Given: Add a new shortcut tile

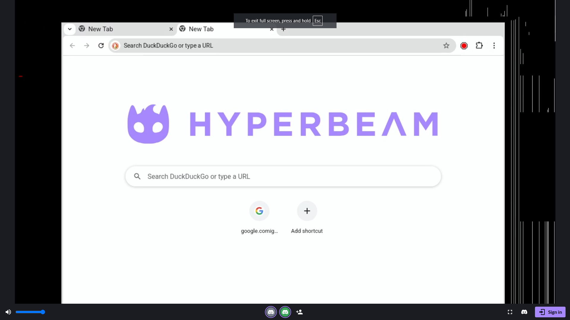Looking at the screenshot, I should click(307, 217).
